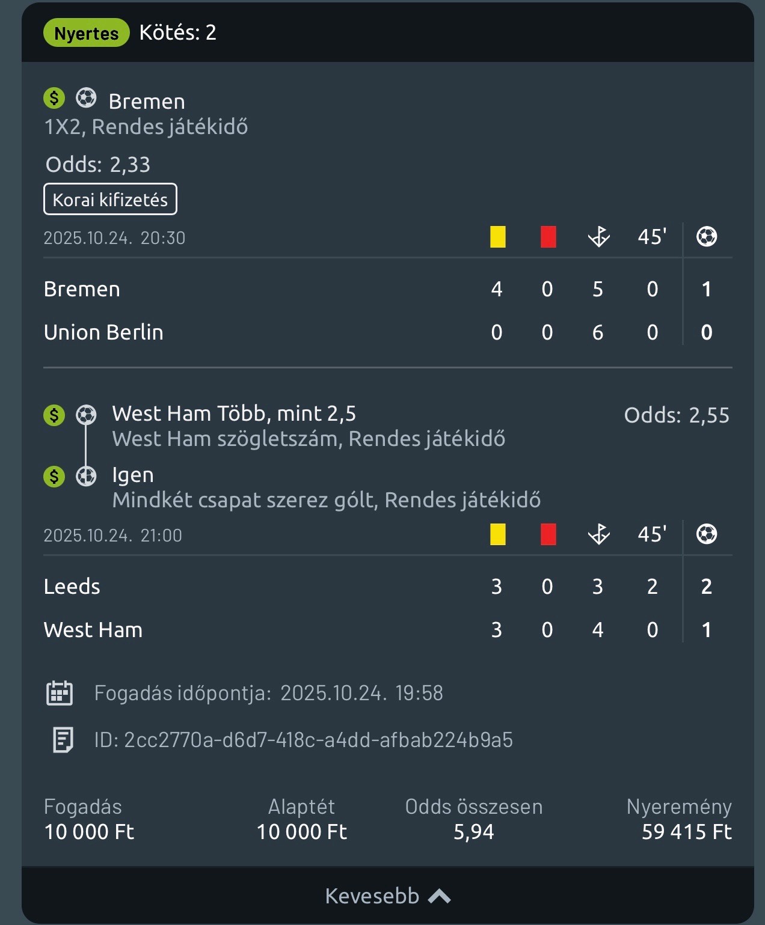Click corner flag icon in Bremen match header
Screen dimensions: 765x925
click(598, 237)
